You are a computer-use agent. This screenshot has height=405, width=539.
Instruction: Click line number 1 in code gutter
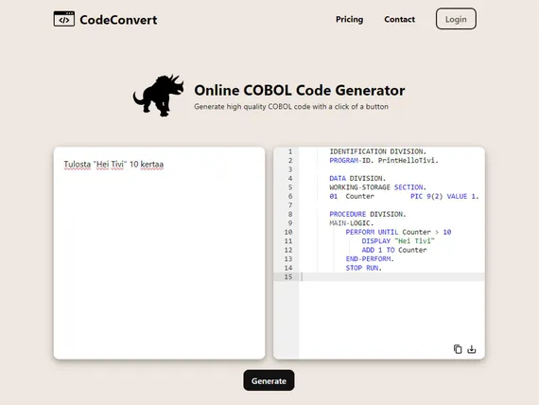coord(290,151)
